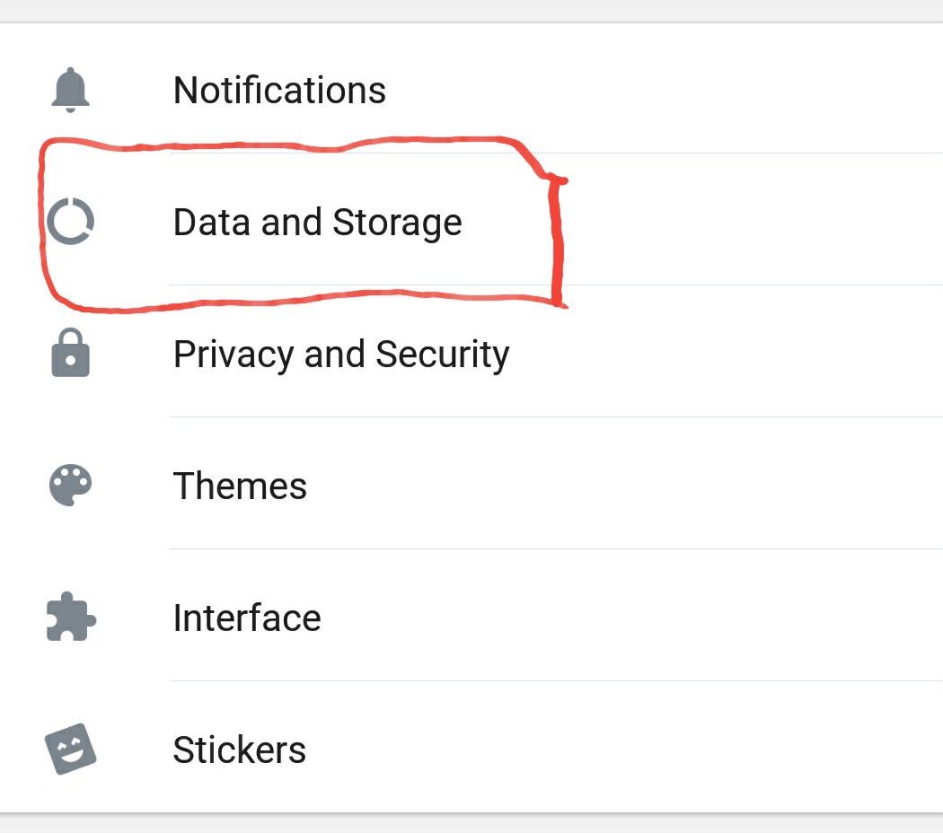943x833 pixels.
Task: Select the menu entry circled in red
Action: [318, 223]
